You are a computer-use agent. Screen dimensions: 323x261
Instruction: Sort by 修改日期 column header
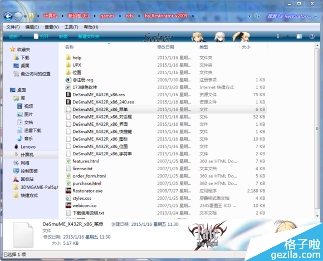click(165, 47)
